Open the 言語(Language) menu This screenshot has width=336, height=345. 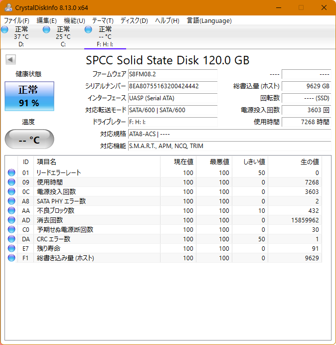pyautogui.click(x=209, y=20)
